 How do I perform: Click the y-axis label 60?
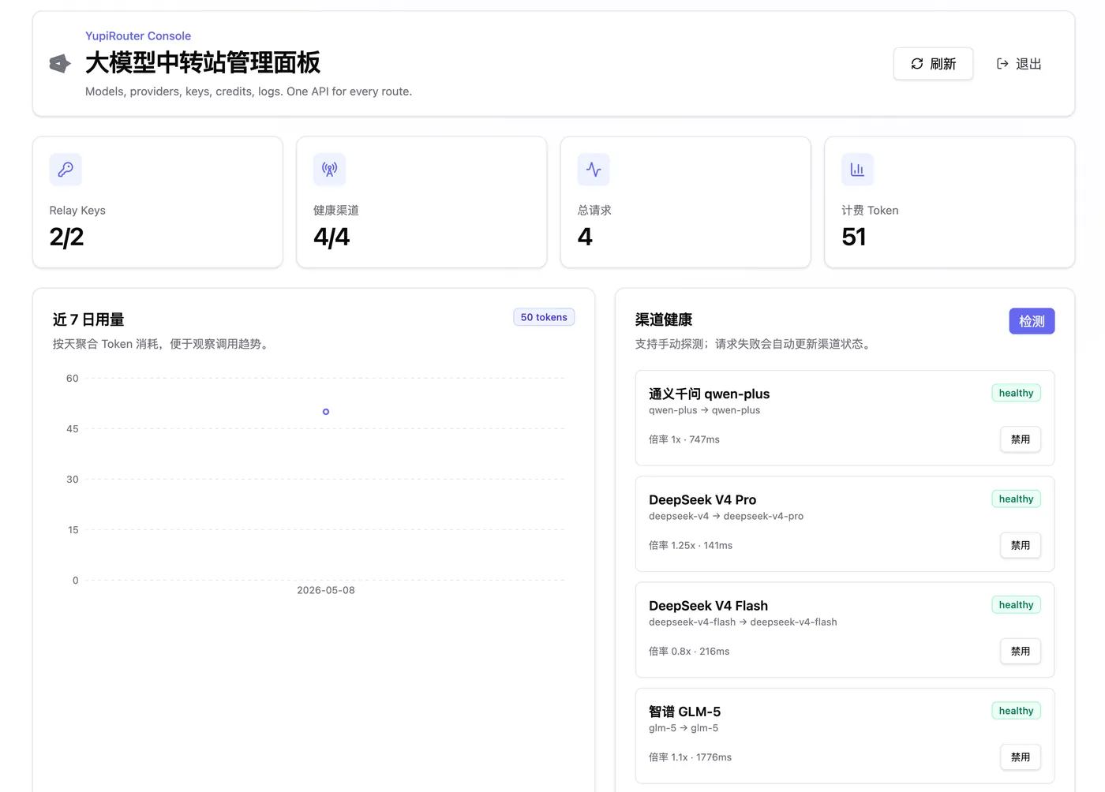73,379
